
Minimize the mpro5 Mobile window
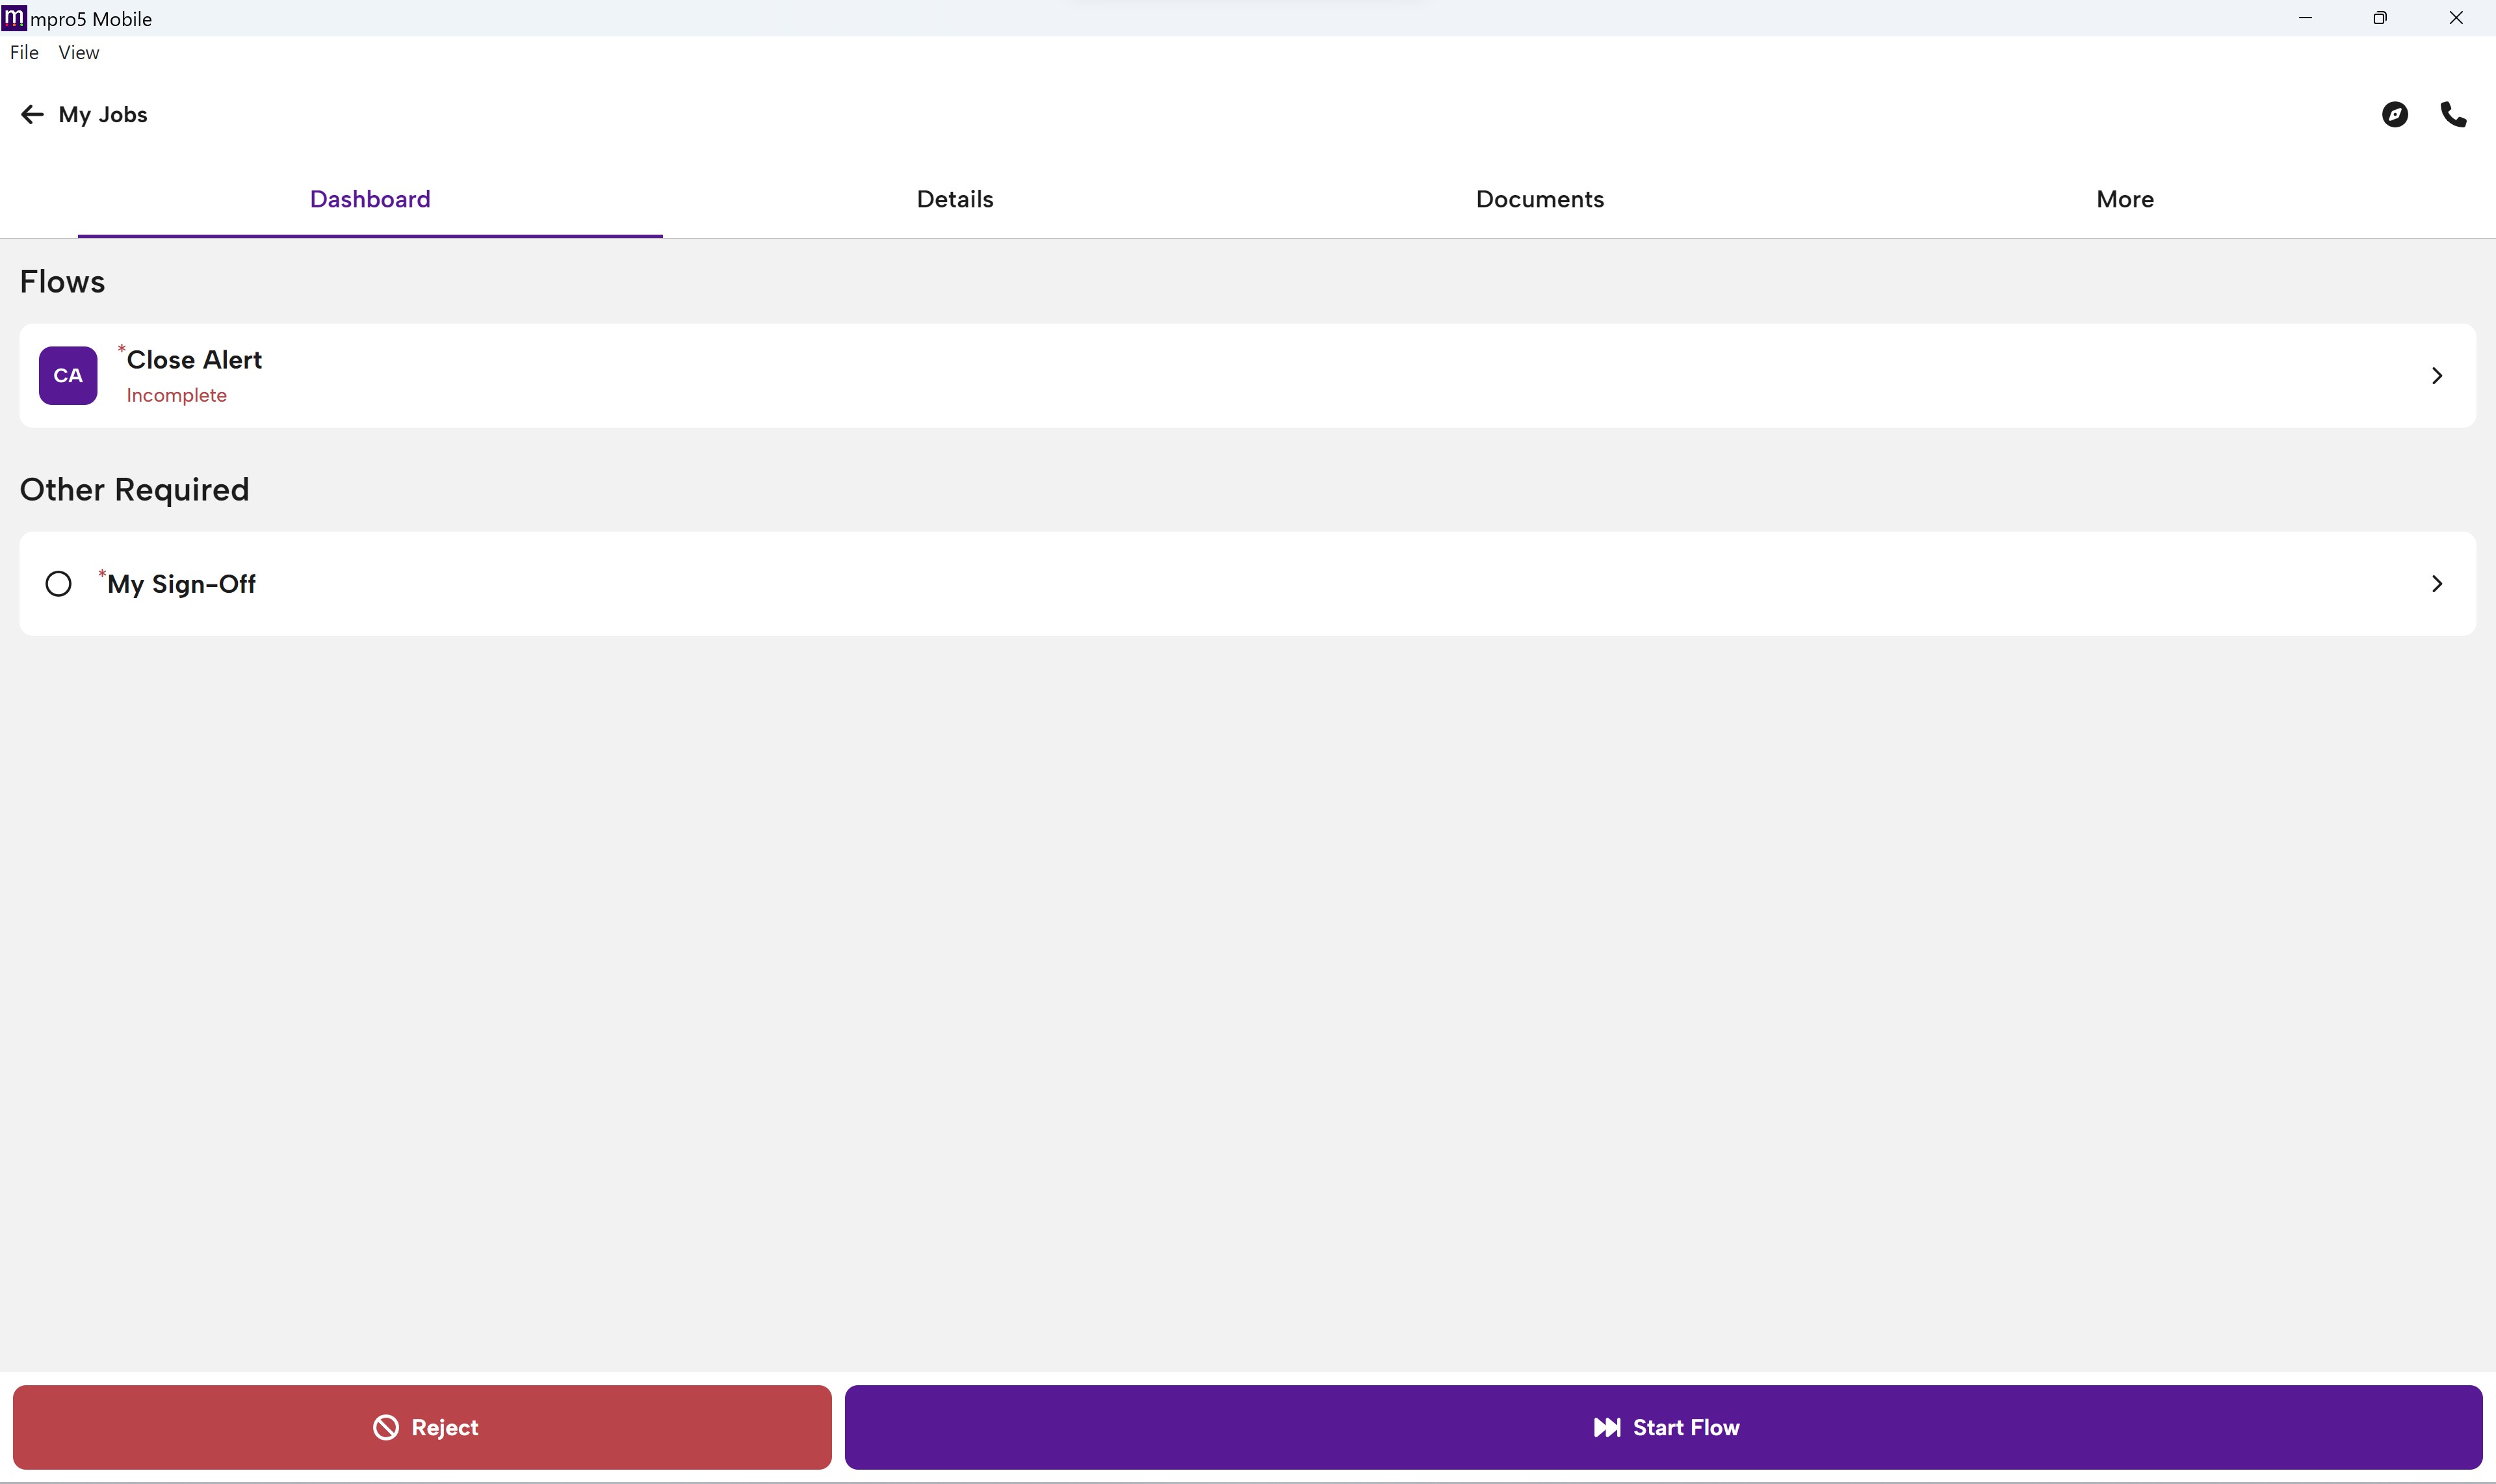point(2305,18)
